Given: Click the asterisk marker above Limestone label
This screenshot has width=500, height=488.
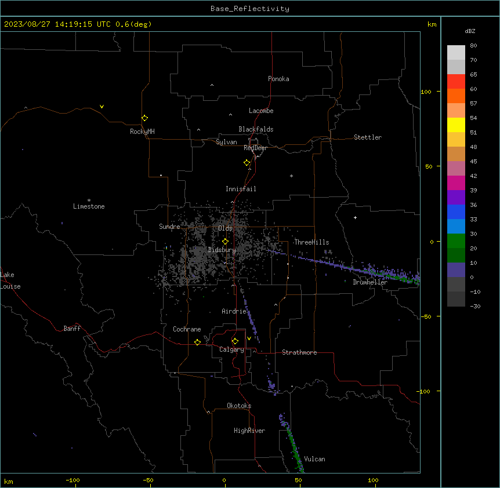Looking at the screenshot, I should 89,201.
